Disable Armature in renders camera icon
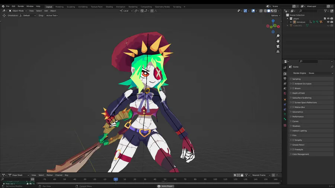The width and height of the screenshot is (335, 188). (x=332, y=22)
